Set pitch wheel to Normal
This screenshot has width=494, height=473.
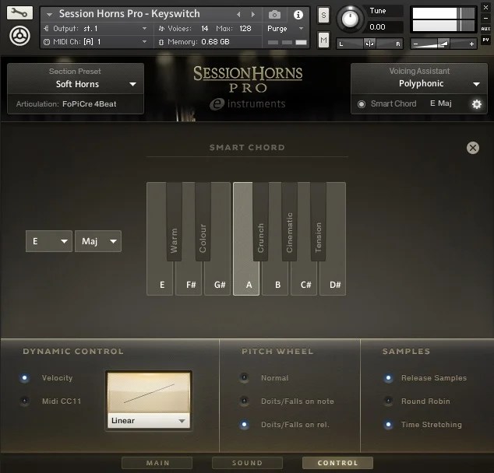point(244,378)
